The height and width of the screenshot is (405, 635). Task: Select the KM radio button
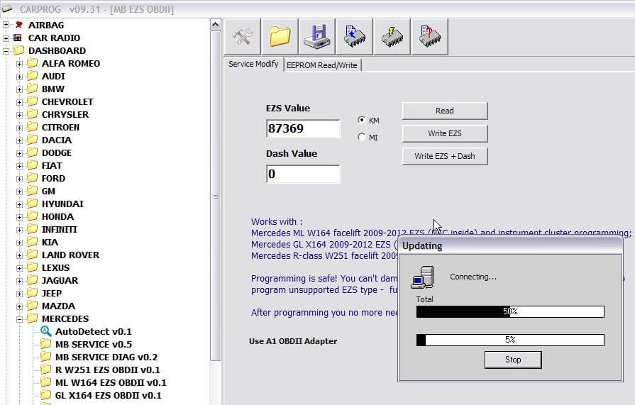[362, 120]
